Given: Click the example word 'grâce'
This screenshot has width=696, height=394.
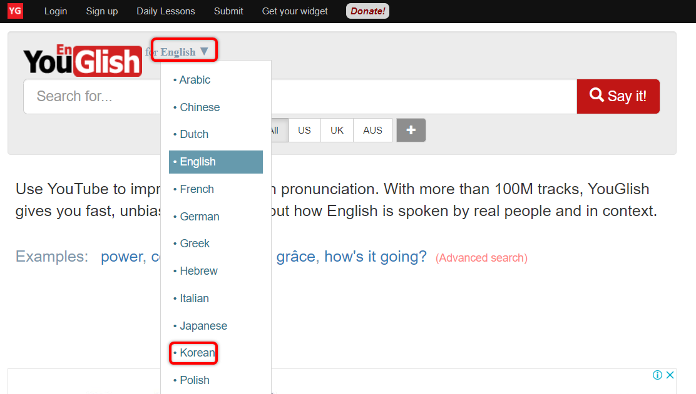Looking at the screenshot, I should pyautogui.click(x=297, y=257).
